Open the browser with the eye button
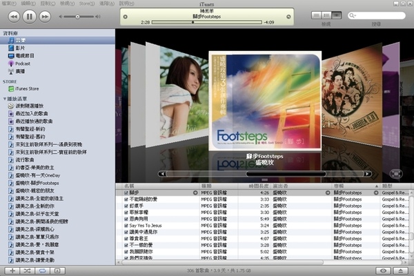Viewport: 414px width, 276px height. [x=384, y=270]
